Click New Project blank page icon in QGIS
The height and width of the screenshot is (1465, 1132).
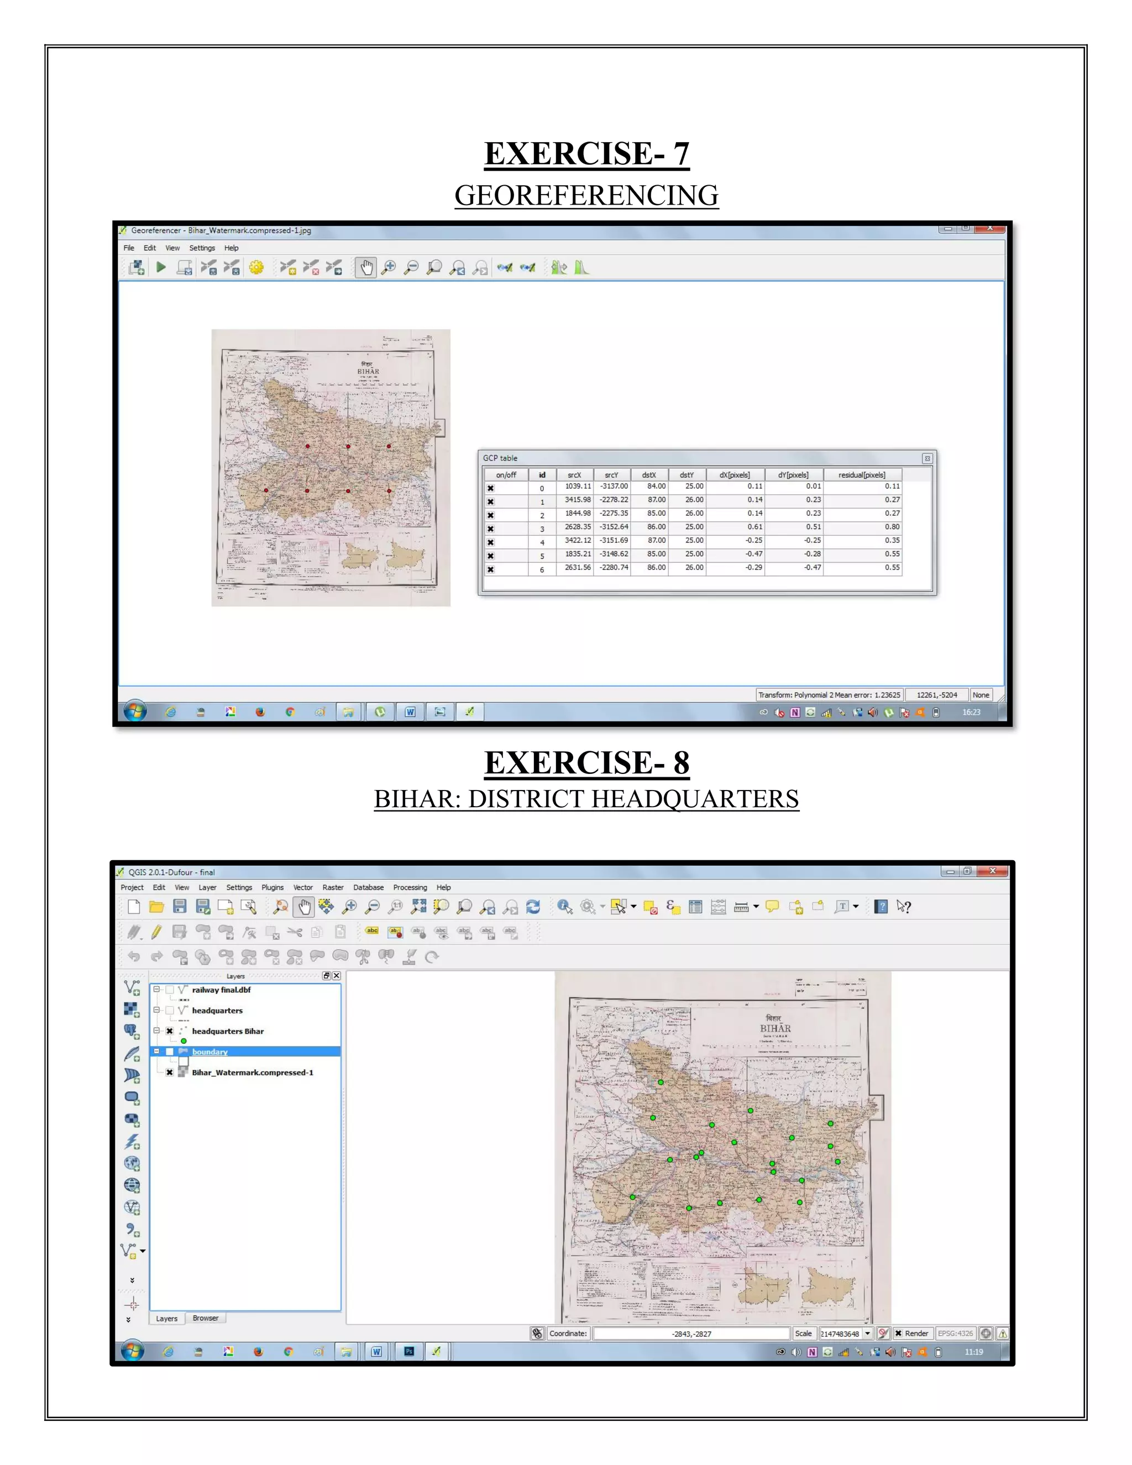133,907
